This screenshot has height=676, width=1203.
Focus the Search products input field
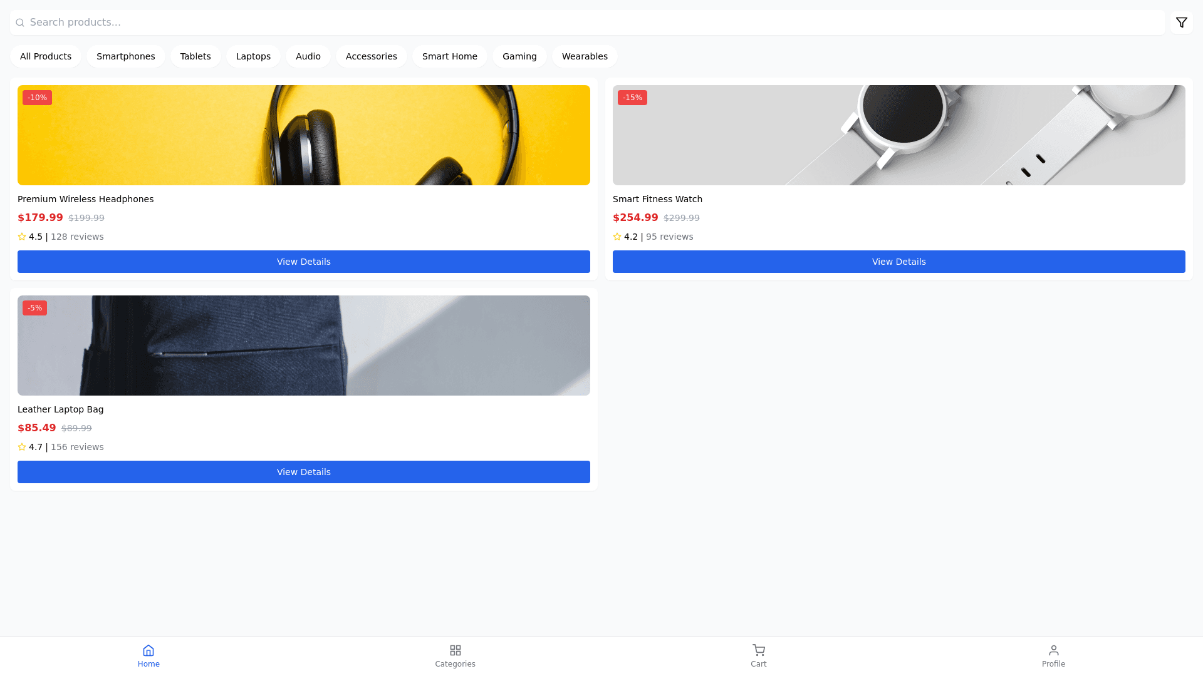coord(589,23)
